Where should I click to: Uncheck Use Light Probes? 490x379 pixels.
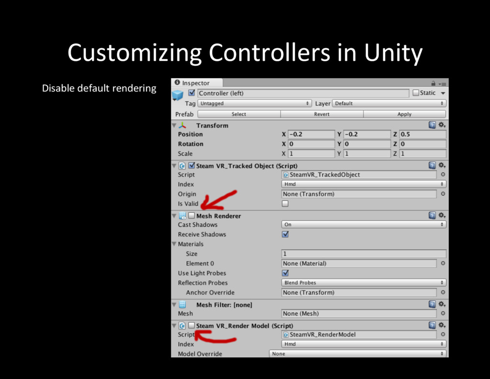(x=285, y=273)
